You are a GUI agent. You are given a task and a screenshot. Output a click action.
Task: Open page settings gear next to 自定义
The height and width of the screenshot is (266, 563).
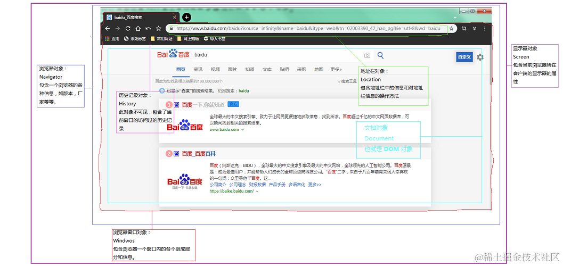point(480,57)
